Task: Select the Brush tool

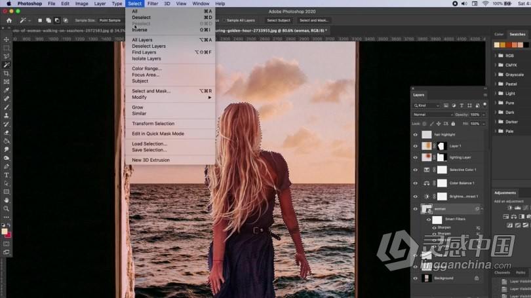Action: click(x=7, y=107)
